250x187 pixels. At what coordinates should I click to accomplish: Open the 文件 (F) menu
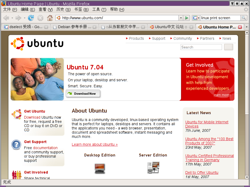[x=10, y=9]
